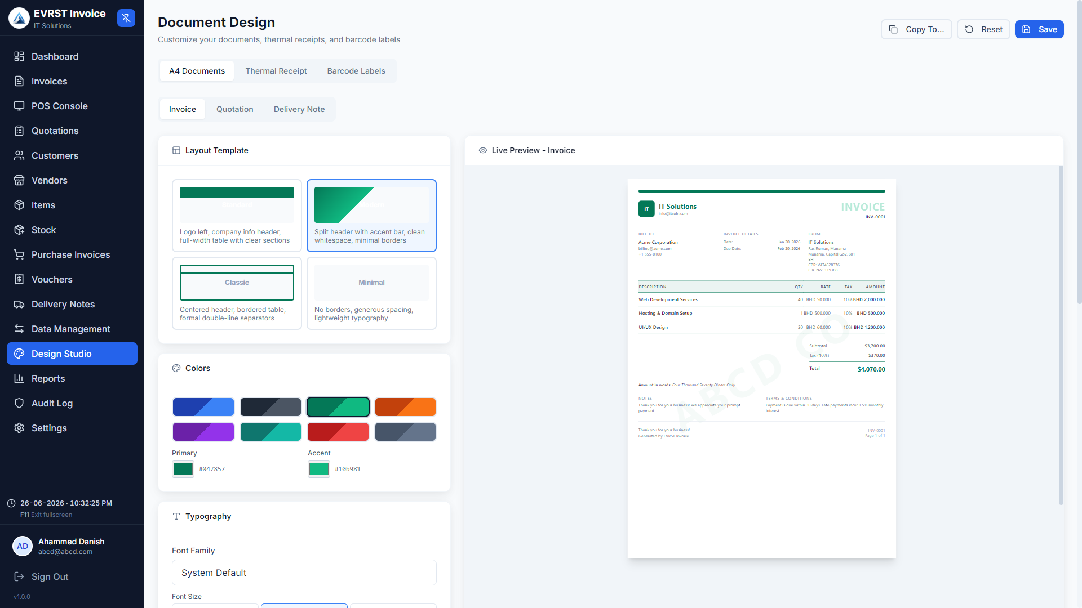Screen dimensions: 1082x608
Task: Choose the Minimal layout template card
Action: coord(371,293)
